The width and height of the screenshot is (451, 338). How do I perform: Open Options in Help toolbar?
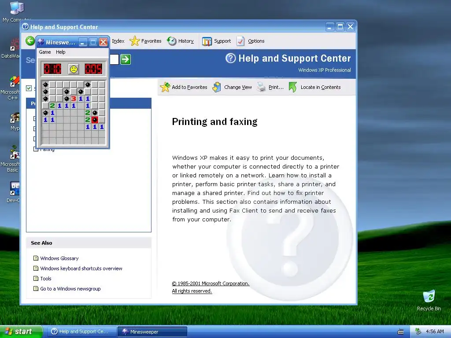pyautogui.click(x=256, y=41)
